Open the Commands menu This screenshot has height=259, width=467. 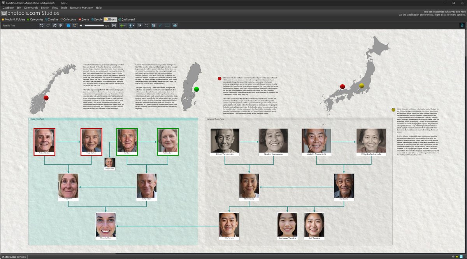(31, 7)
